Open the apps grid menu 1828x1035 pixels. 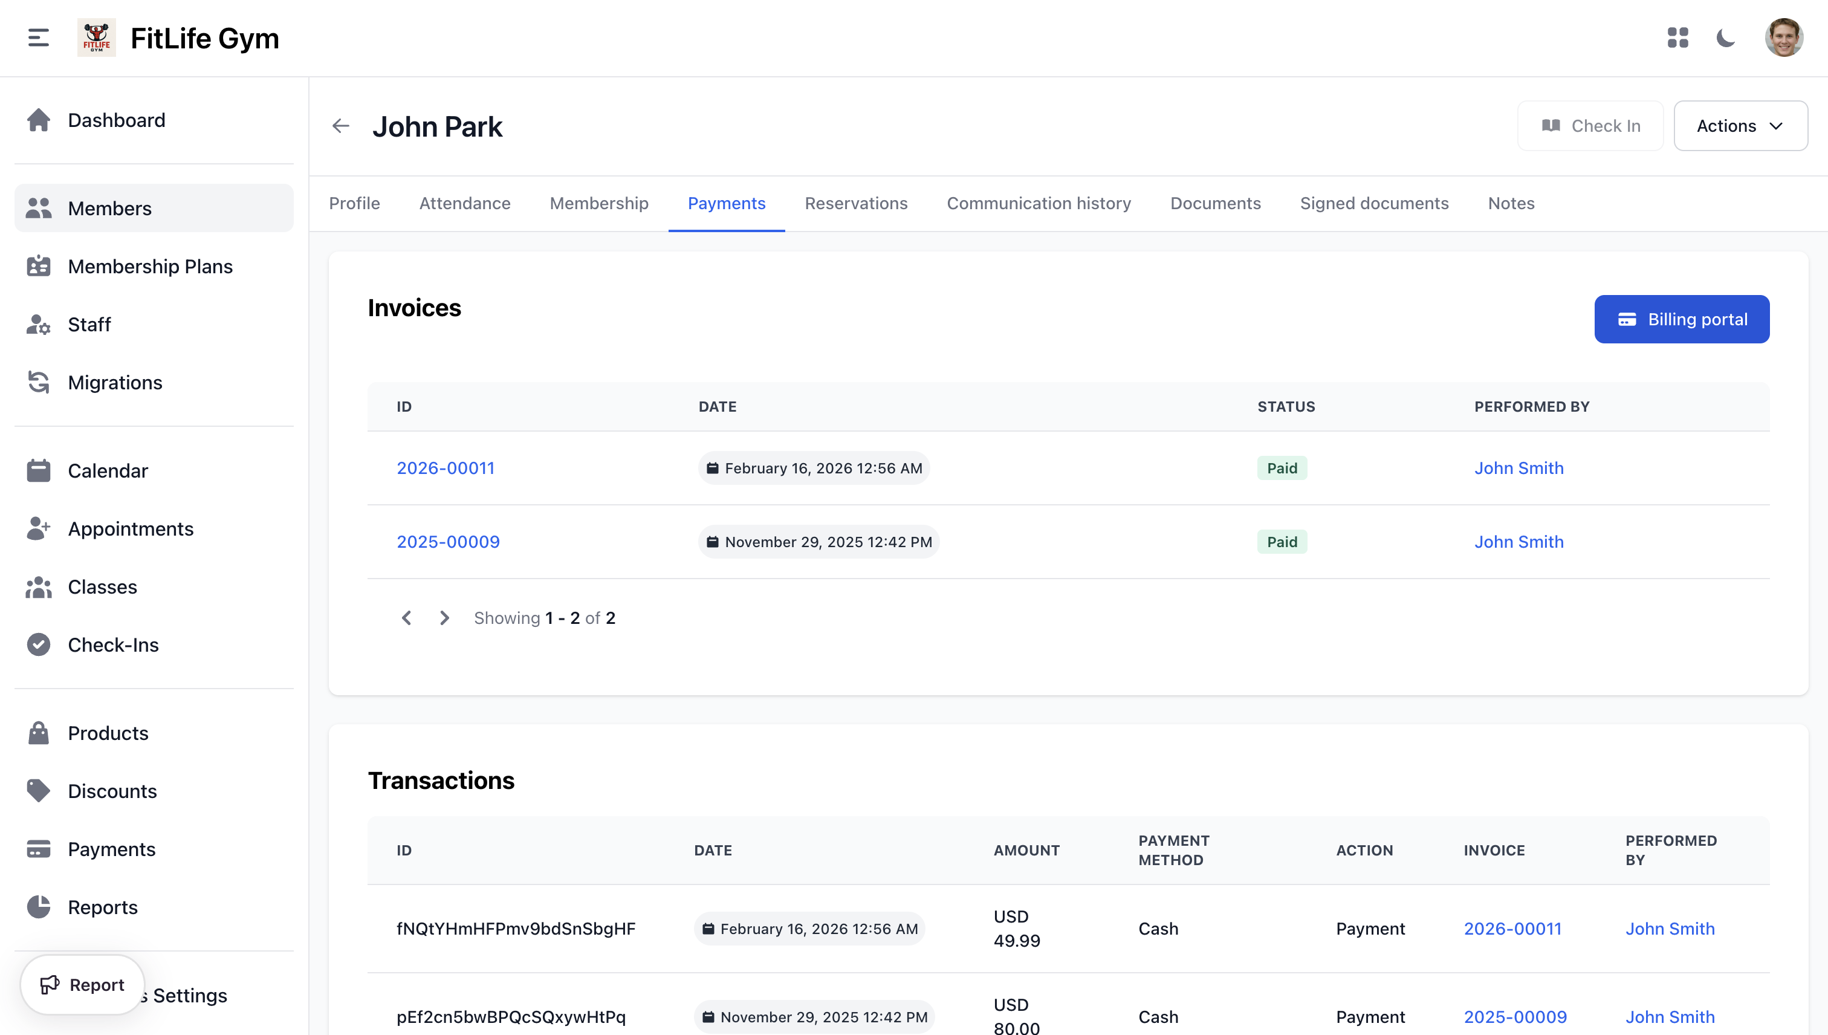click(1678, 38)
